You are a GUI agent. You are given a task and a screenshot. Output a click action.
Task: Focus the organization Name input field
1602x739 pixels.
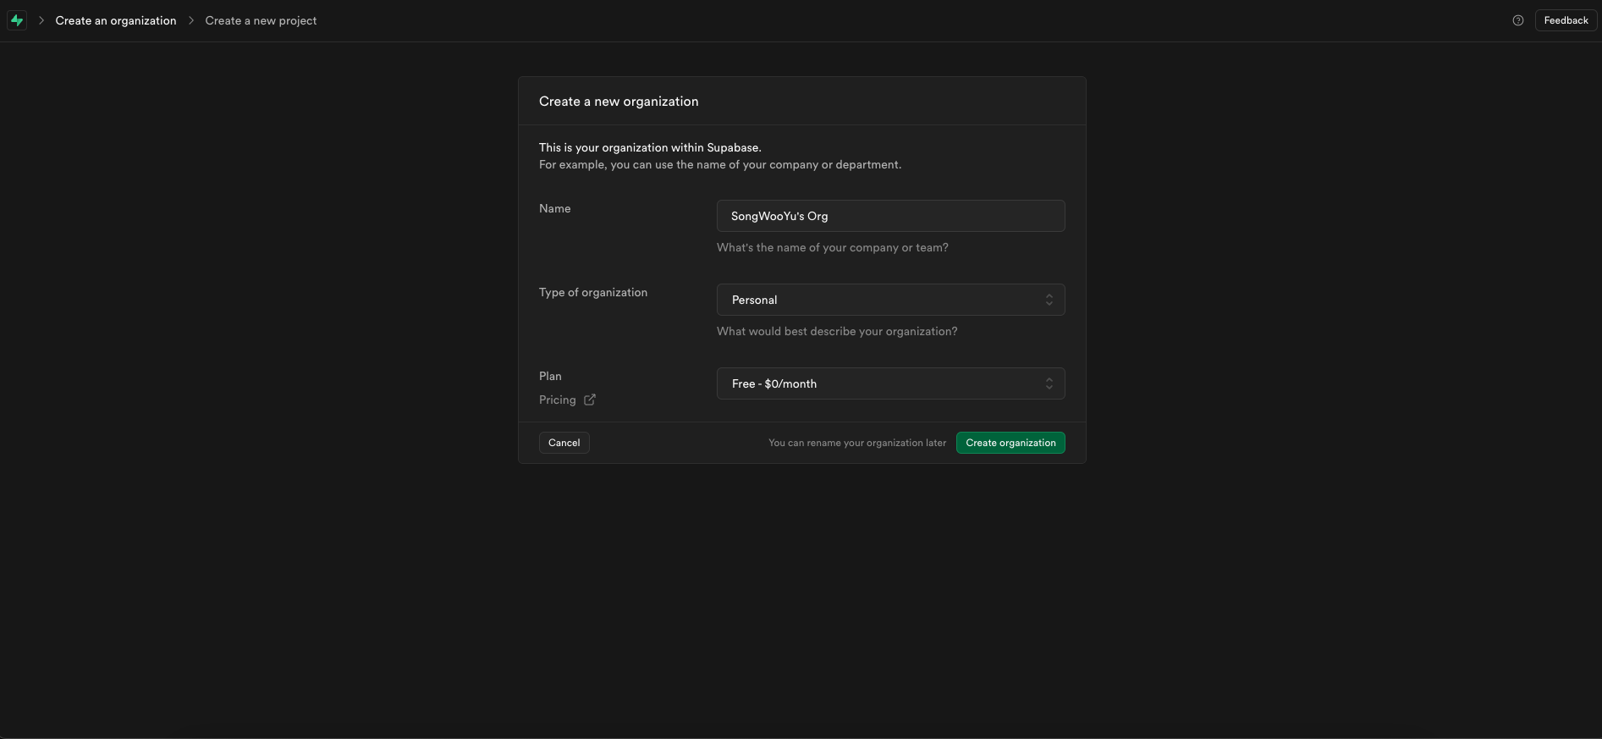890,216
